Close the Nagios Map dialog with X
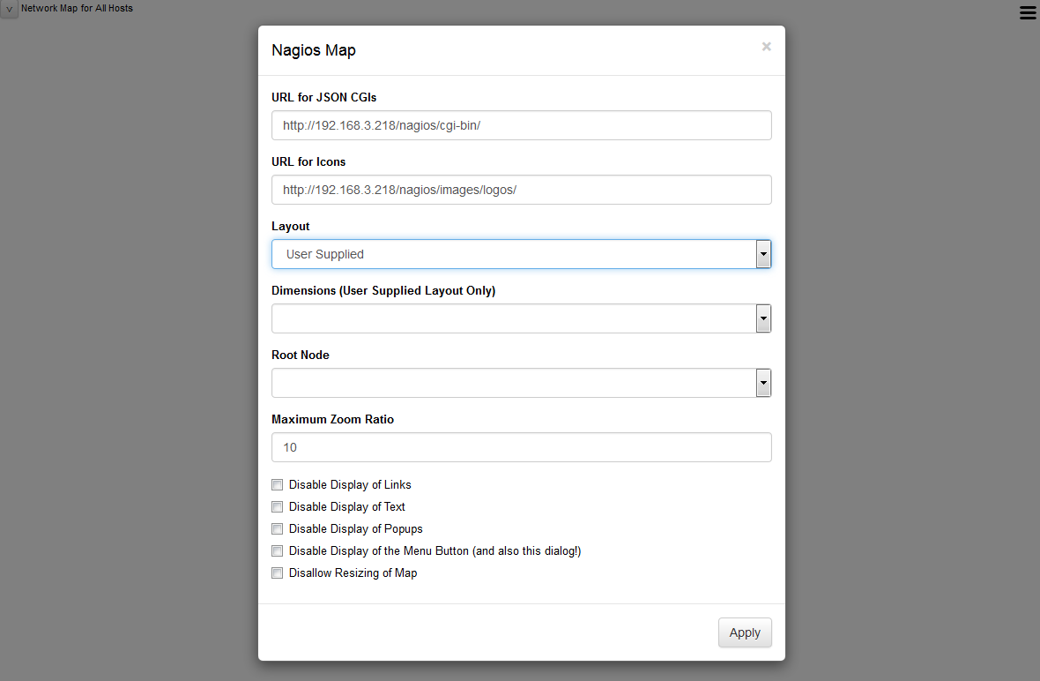 pyautogui.click(x=766, y=47)
